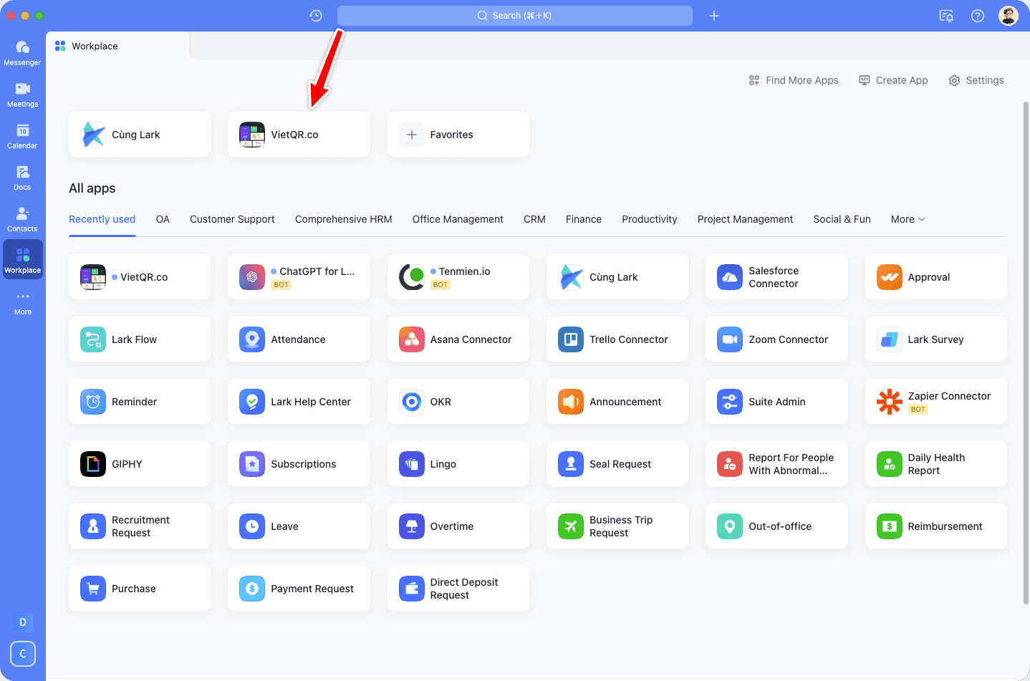
Task: Open the Meetings sidebar icon
Action: point(22,95)
